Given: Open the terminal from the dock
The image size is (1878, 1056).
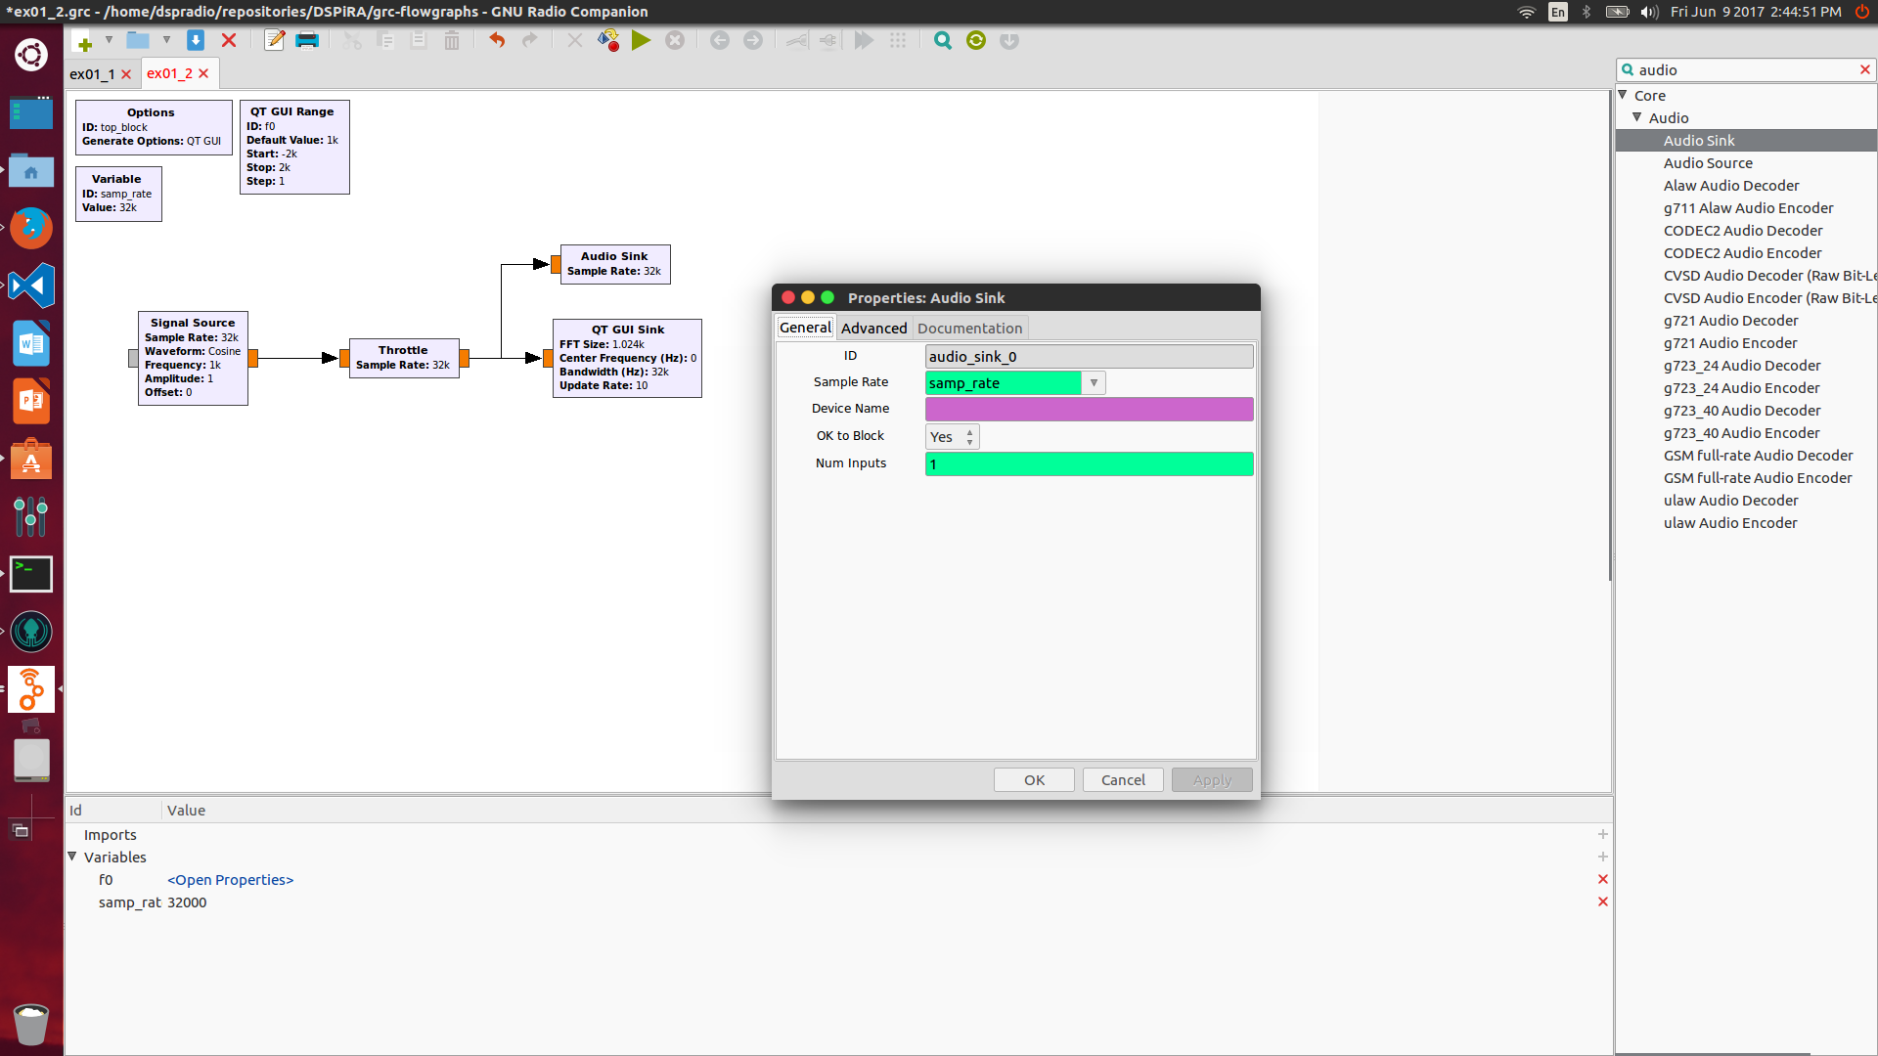Looking at the screenshot, I should (x=31, y=574).
